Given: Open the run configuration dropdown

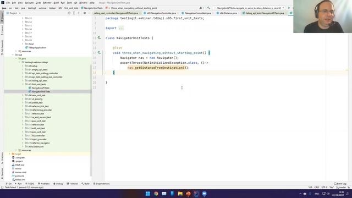Looking at the screenshot, I should (x=249, y=8).
